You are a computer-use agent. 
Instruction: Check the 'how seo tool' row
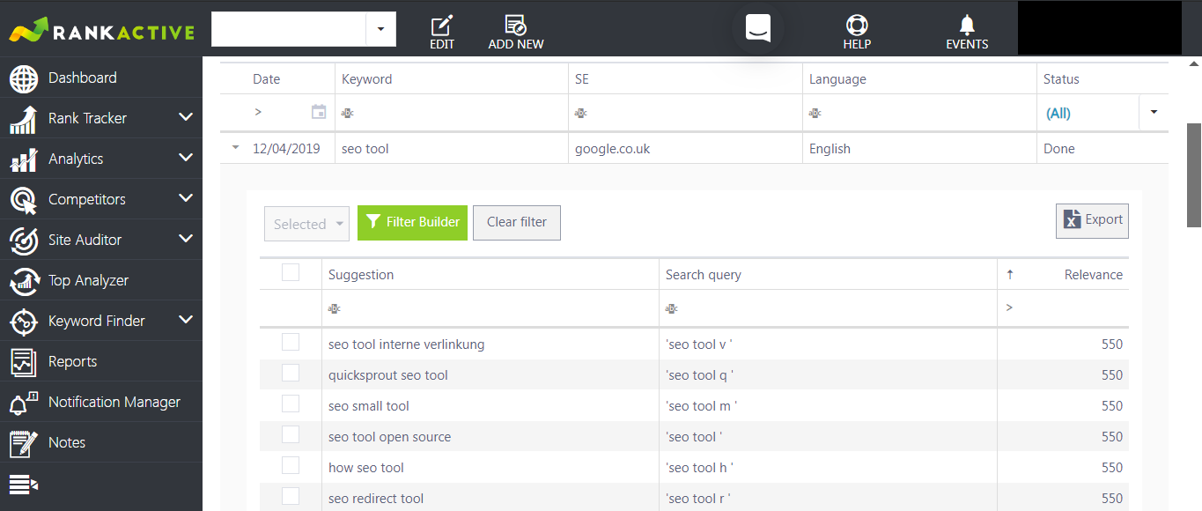click(291, 465)
